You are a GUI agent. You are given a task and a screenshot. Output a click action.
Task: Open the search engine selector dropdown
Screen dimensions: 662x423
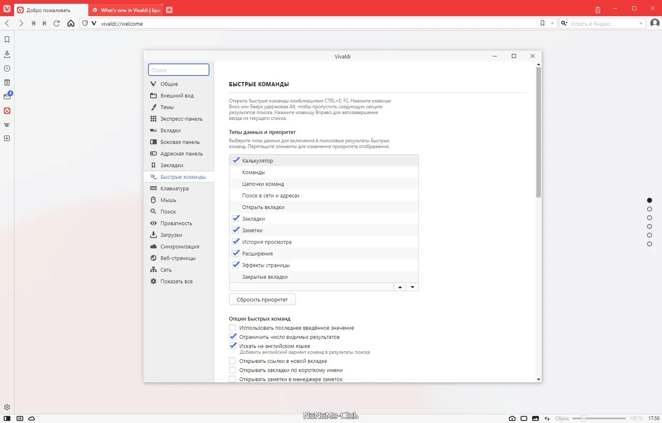564,24
